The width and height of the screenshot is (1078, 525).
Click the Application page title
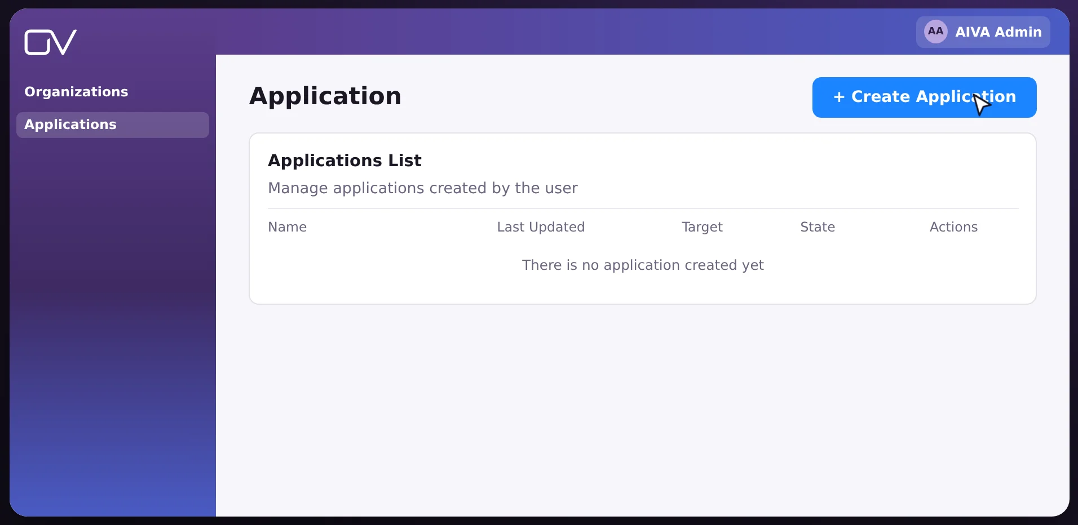(x=325, y=96)
